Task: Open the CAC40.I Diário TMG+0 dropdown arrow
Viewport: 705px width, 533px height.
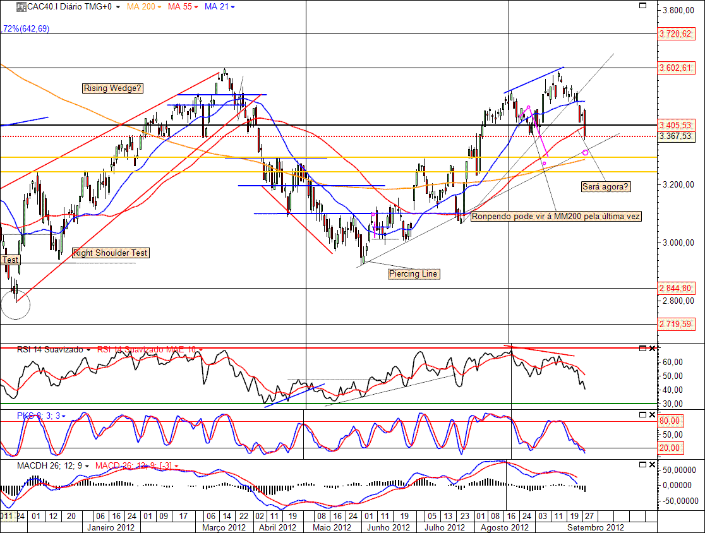Action: pos(117,7)
